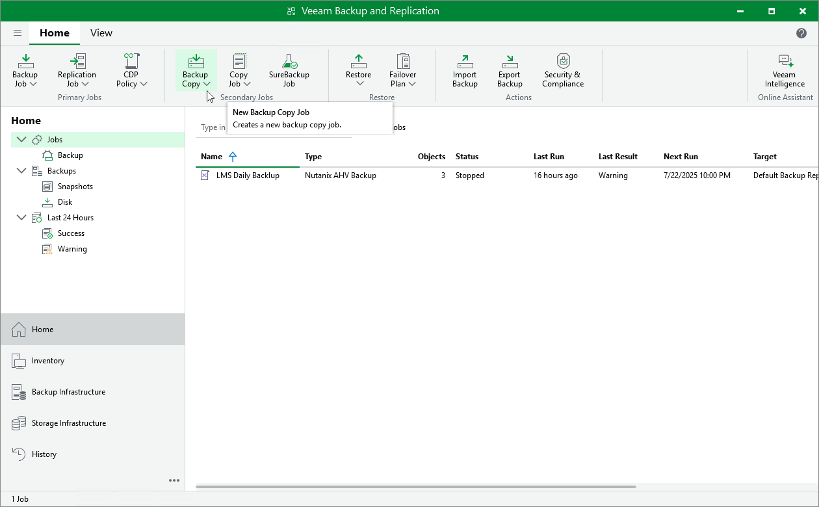
Task: Toggle the Name column sort order
Action: (x=211, y=157)
